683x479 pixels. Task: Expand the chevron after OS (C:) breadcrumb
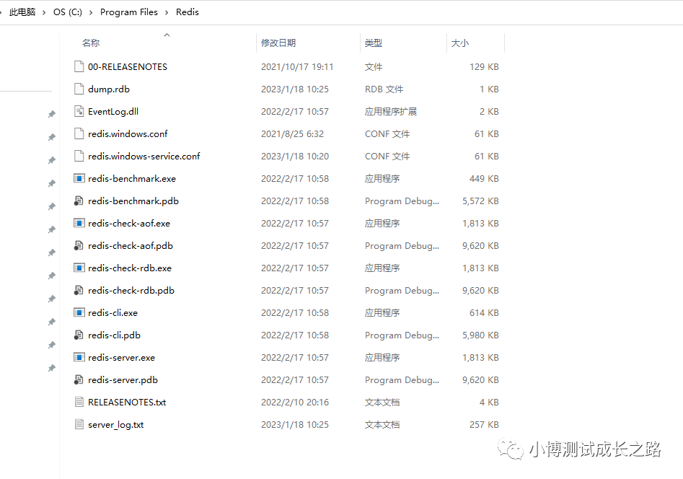[91, 13]
